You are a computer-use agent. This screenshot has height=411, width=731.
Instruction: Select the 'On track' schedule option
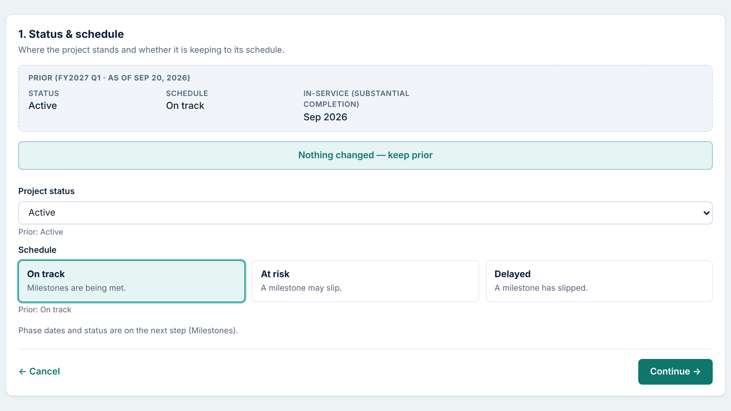132,281
